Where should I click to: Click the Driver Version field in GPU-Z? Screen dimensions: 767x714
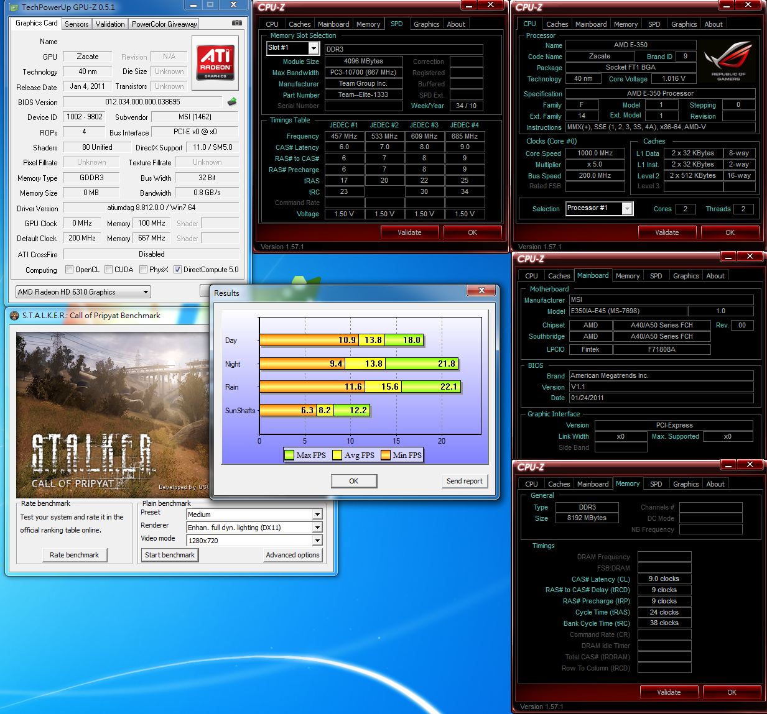(x=151, y=208)
